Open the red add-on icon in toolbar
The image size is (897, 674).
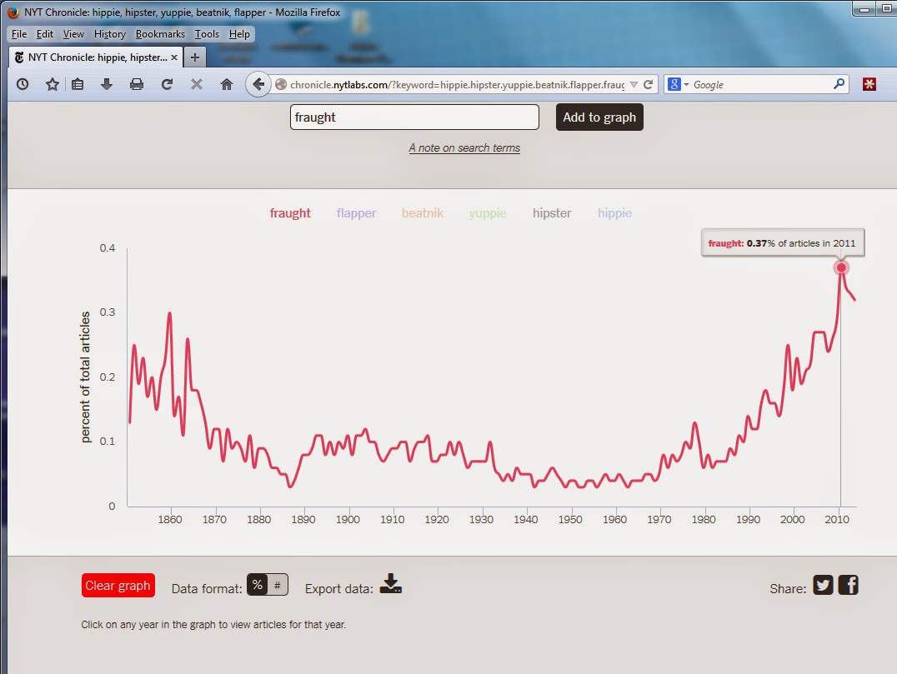(x=869, y=85)
